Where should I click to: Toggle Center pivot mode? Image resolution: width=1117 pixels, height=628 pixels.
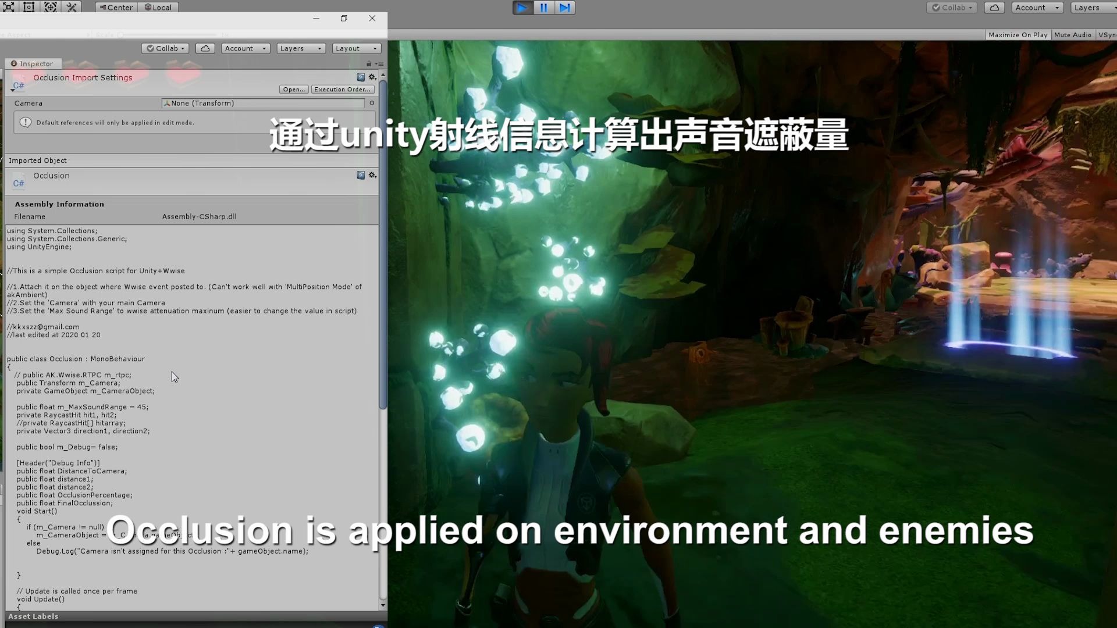[x=115, y=7]
